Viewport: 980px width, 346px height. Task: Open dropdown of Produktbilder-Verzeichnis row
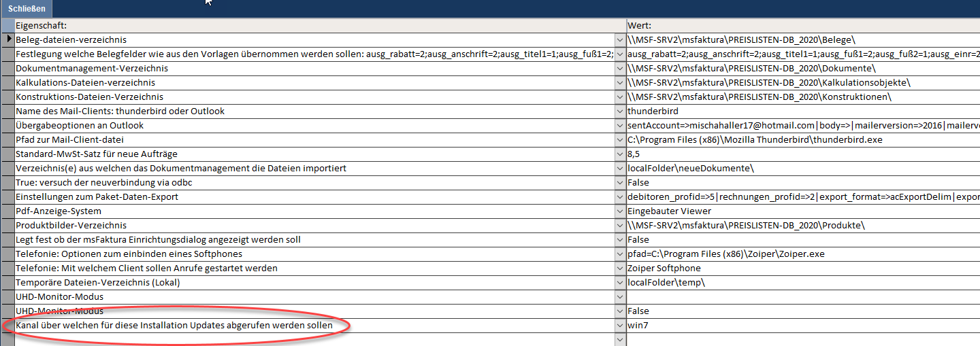(x=619, y=226)
